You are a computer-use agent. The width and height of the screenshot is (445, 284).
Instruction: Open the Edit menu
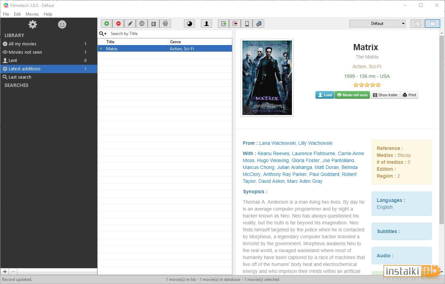[x=17, y=14]
